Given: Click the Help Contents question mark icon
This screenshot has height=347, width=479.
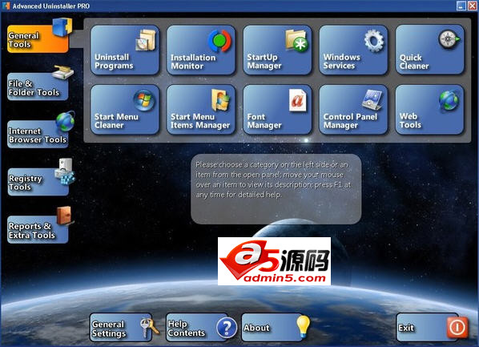Looking at the screenshot, I should (x=227, y=328).
